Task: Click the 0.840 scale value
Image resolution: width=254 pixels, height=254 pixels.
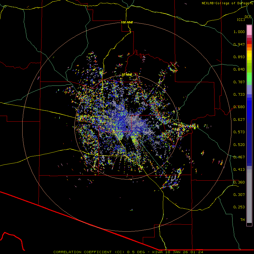Action: 239,69
